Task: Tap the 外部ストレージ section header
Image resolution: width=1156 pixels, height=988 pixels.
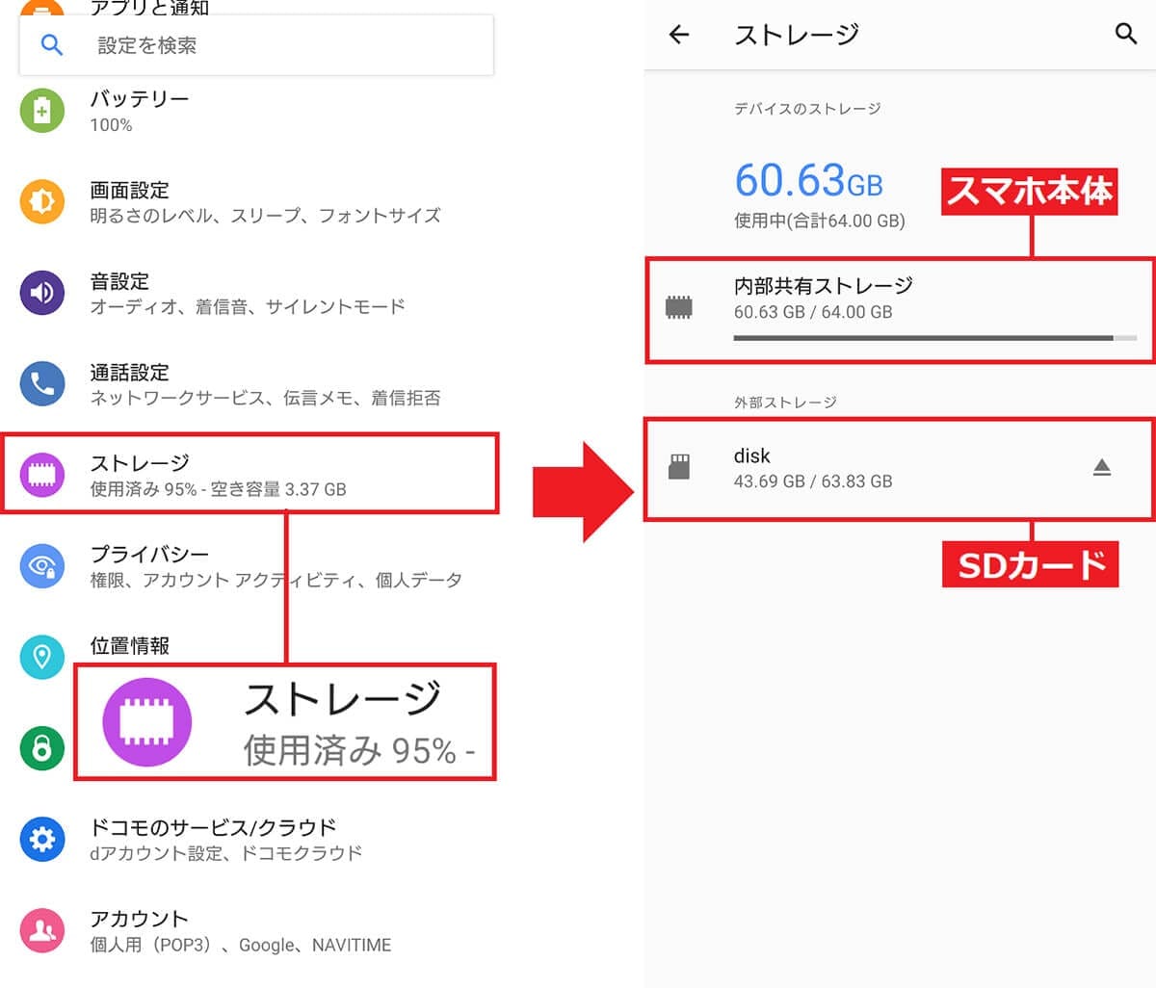Action: click(785, 403)
